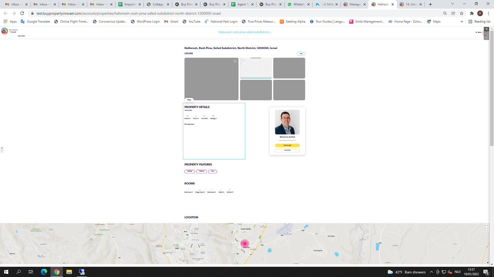Reload the page
The image size is (494, 277).
click(x=22, y=13)
